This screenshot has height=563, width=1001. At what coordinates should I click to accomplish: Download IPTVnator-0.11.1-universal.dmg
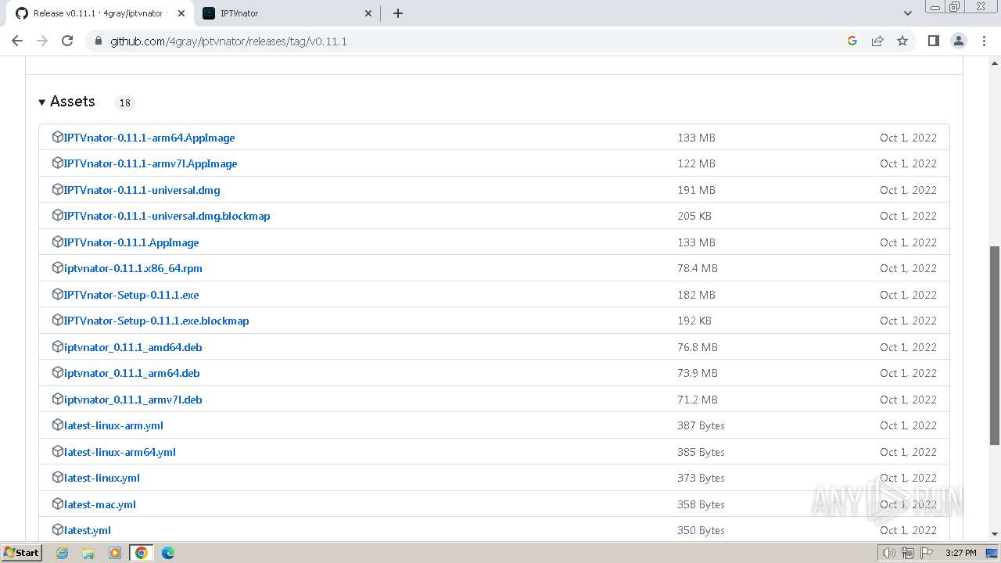(x=142, y=190)
